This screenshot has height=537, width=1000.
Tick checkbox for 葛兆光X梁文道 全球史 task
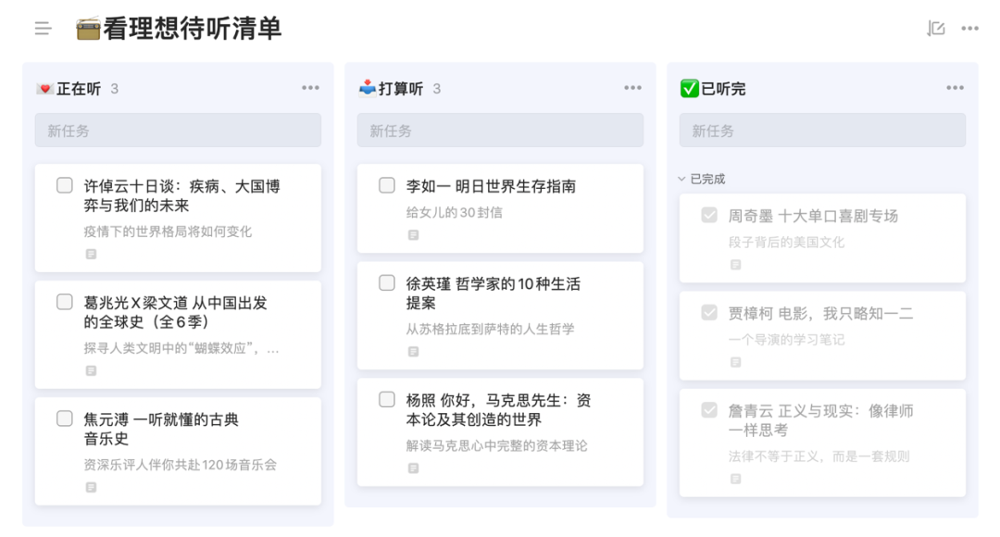pyautogui.click(x=65, y=302)
